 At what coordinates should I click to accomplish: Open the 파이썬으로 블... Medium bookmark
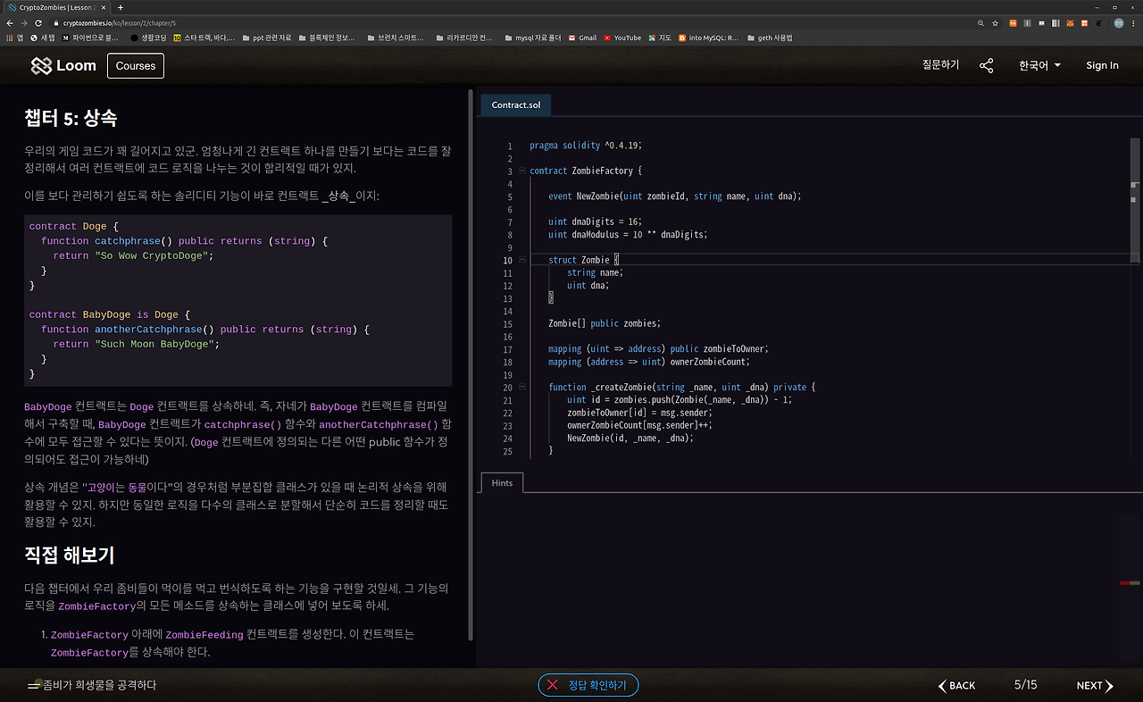point(89,38)
